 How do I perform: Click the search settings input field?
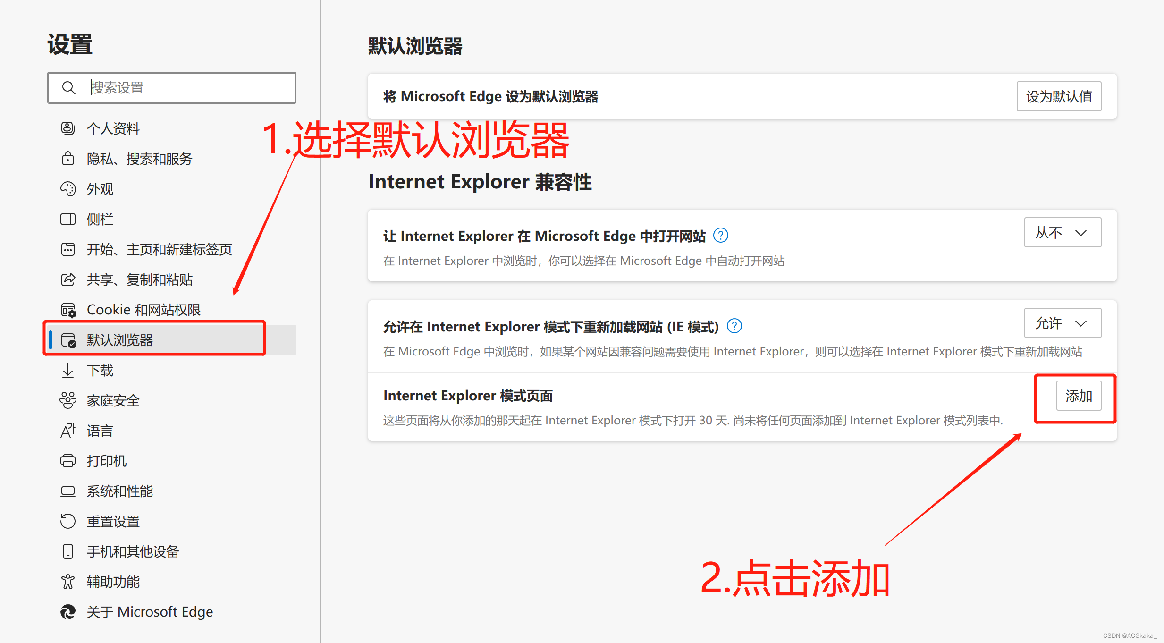[x=189, y=88]
